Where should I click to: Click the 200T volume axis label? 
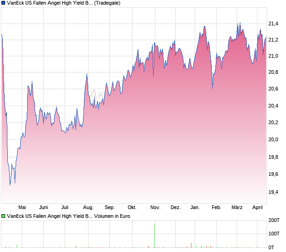point(274,220)
